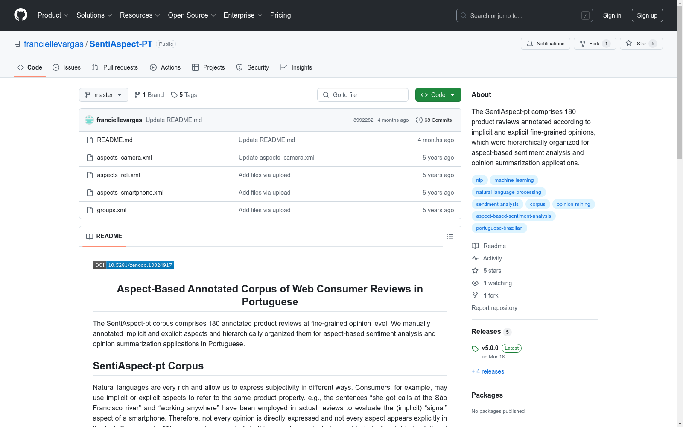Image resolution: width=683 pixels, height=427 pixels.
Task: Open the README outline icon
Action: point(450,237)
